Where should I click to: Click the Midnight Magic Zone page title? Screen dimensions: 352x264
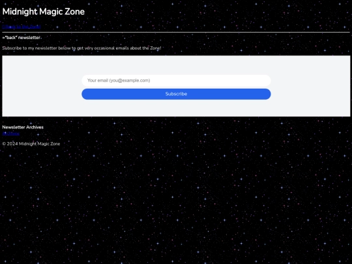tap(43, 12)
